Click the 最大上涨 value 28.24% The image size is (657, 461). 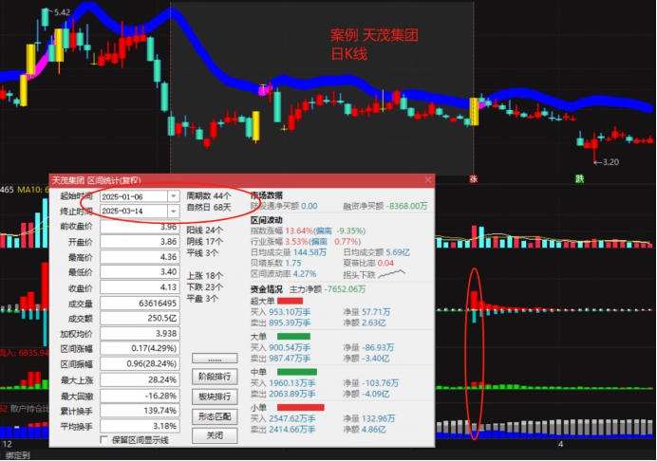coord(140,379)
